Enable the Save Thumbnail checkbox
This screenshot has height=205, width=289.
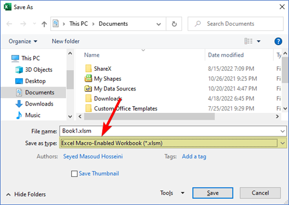click(x=74, y=174)
